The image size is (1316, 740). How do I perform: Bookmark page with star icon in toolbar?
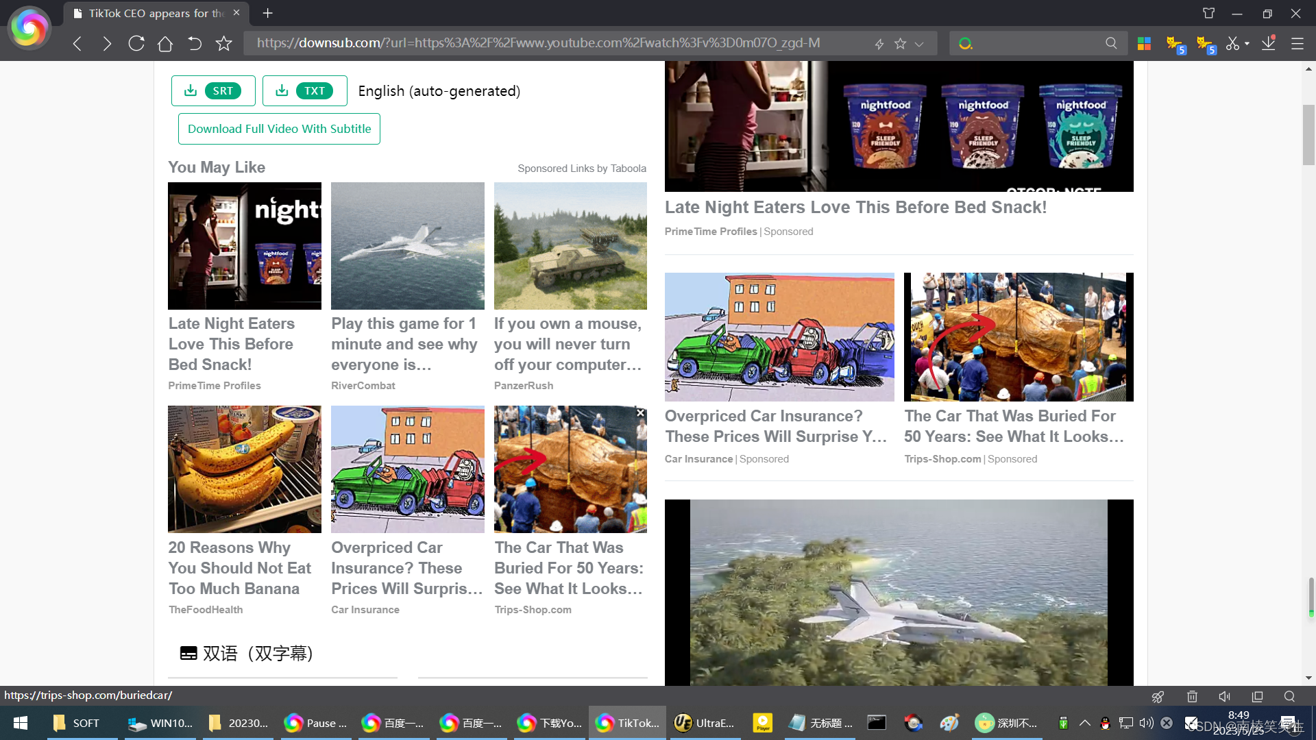point(224,43)
